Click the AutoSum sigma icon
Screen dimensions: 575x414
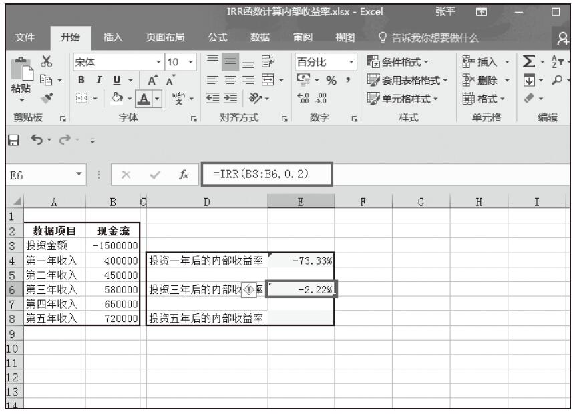[526, 63]
